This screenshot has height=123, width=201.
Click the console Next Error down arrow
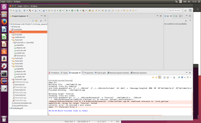tap(153, 77)
